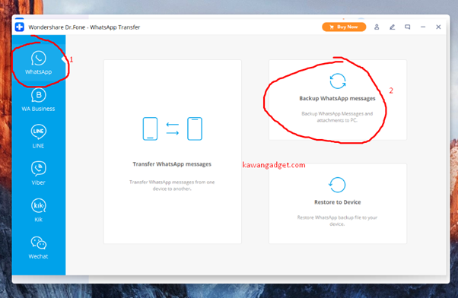Screen dimensions: 458x298
Task: Select Restore to Device option
Action: (x=338, y=204)
